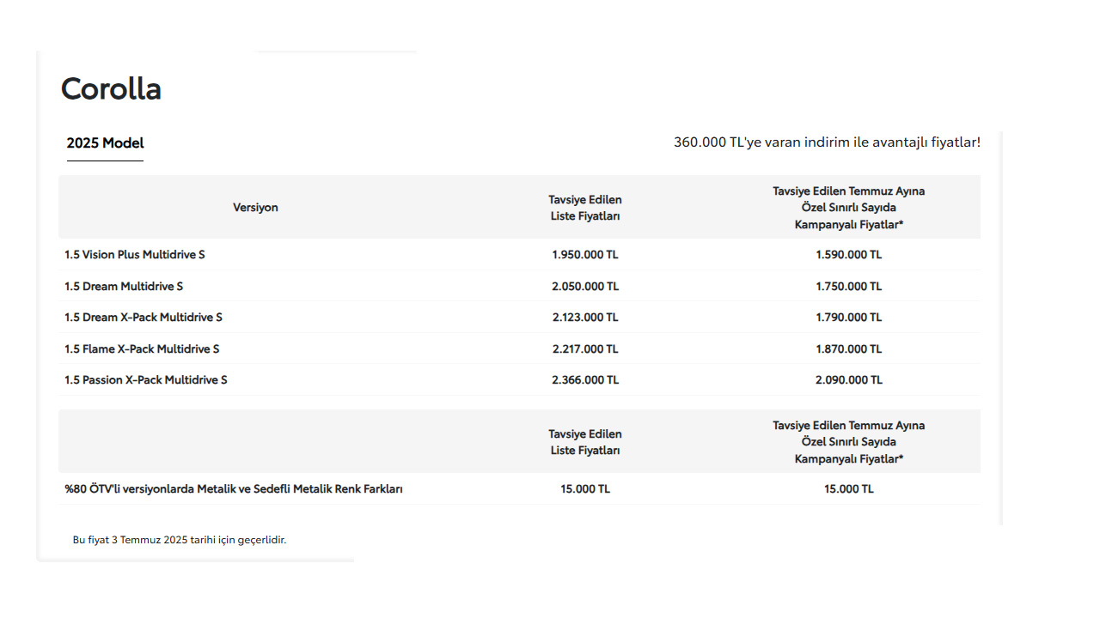The image size is (1100, 618).
Task: Click the 15.000 TL value under Liste Fiyatları
Action: click(585, 489)
